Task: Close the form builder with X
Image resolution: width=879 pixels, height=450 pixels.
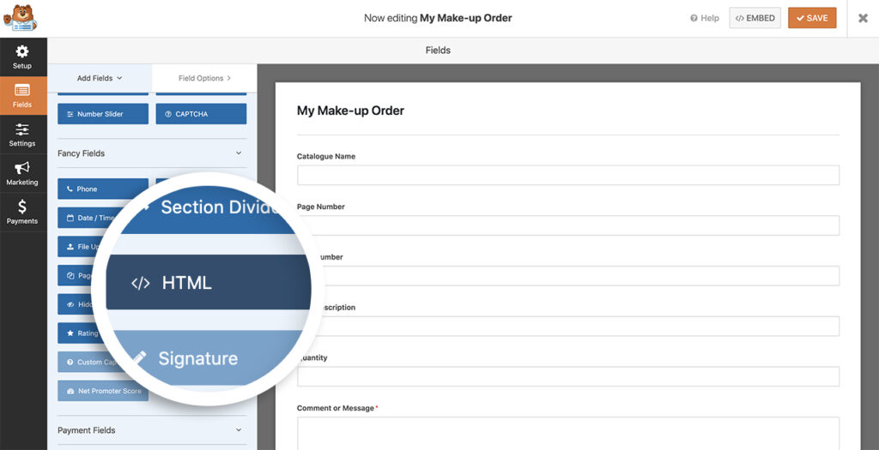Action: coord(863,18)
